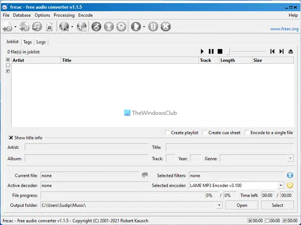Click the music note remove-track toolbar icon

[x=37, y=27]
